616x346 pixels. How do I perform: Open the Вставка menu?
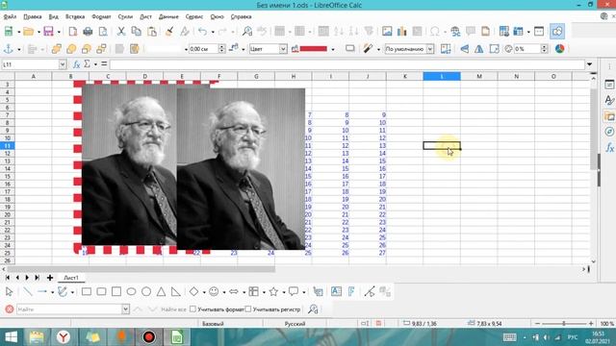(75, 16)
